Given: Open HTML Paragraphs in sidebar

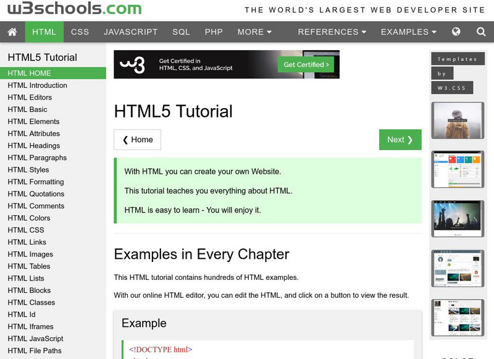Looking at the screenshot, I should [53, 158].
